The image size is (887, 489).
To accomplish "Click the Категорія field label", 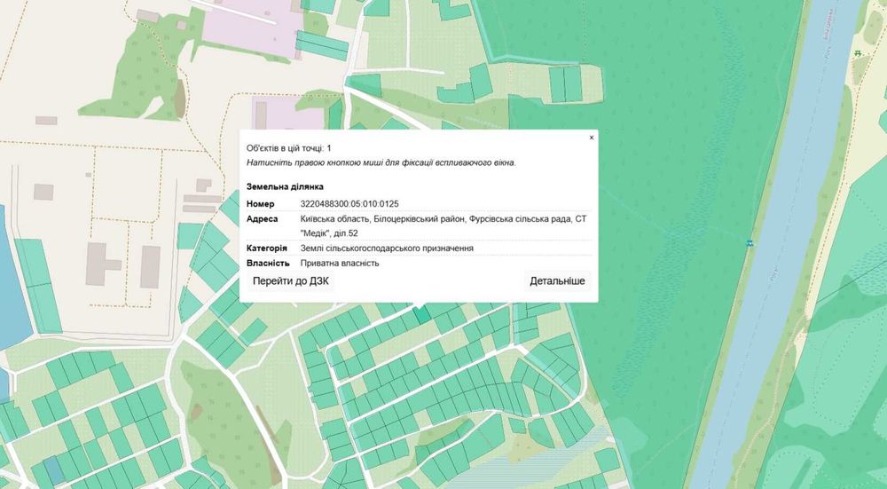I will coord(267,248).
